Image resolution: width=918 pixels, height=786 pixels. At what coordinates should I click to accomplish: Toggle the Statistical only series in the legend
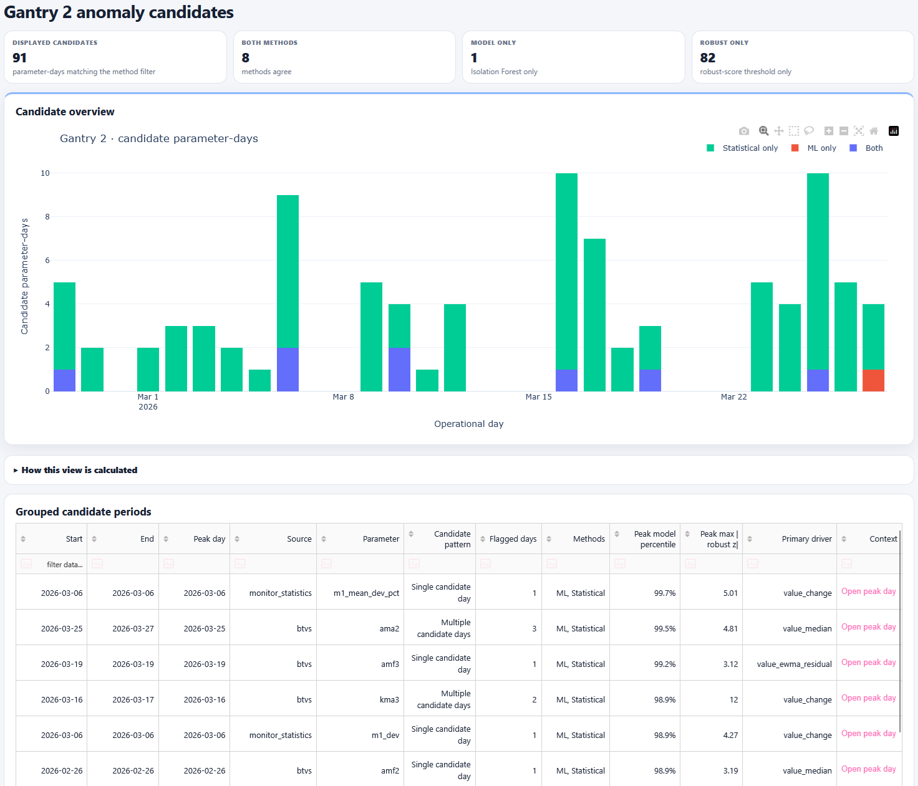pyautogui.click(x=742, y=148)
